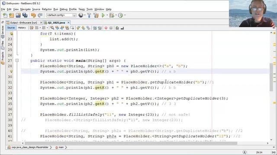
Task: Click the vertical scrollbar thumb of editor
Action: click(x=271, y=77)
